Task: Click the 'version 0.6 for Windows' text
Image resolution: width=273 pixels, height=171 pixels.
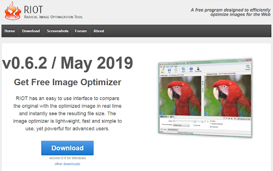Action: pos(67,158)
